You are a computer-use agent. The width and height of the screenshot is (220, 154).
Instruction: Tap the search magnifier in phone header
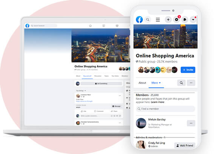[148, 20]
